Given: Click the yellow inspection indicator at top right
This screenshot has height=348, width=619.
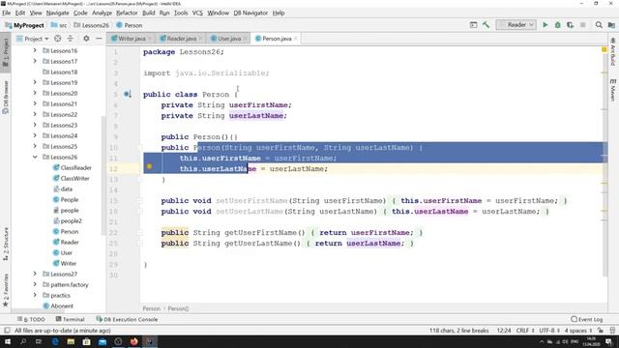Looking at the screenshot, I should [x=604, y=49].
